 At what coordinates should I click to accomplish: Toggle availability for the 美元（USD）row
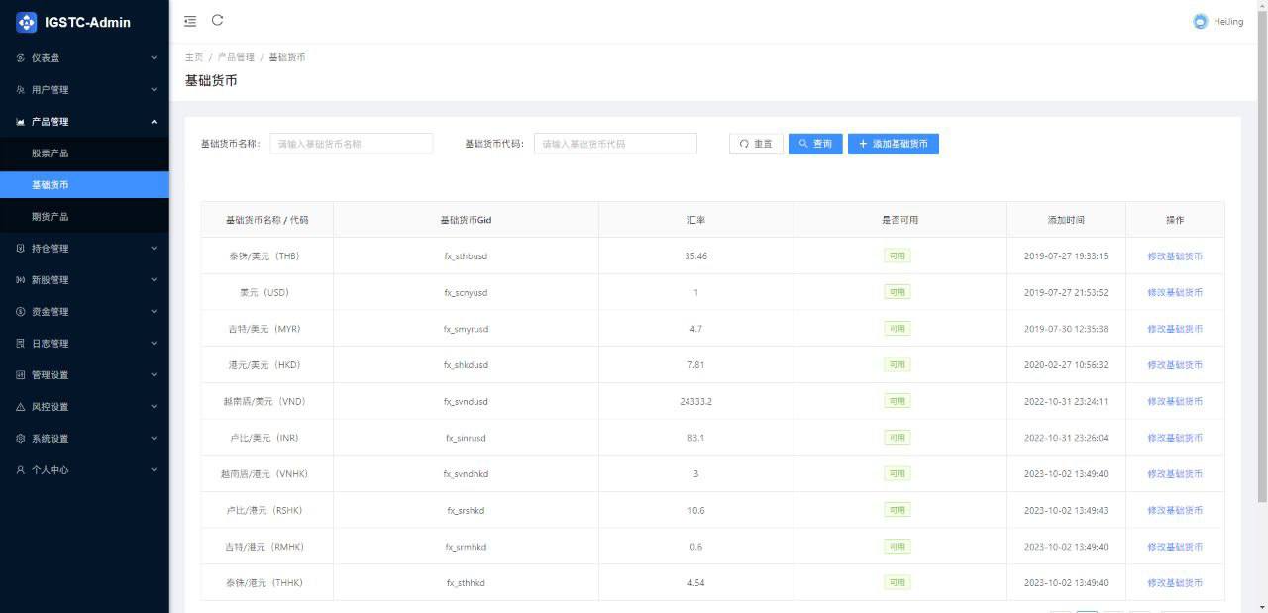pyautogui.click(x=896, y=292)
